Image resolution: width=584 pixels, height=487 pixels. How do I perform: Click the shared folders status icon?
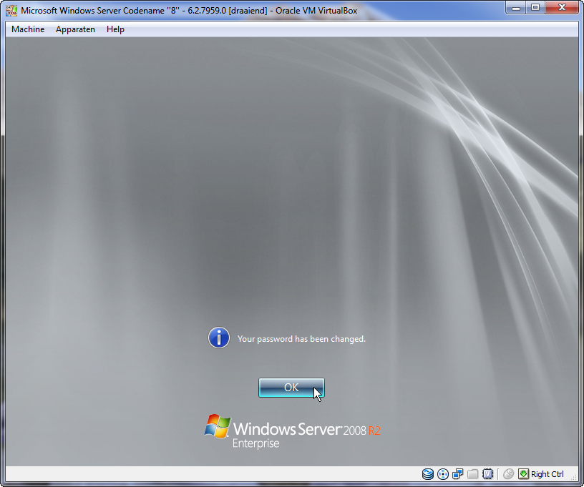[x=472, y=474]
